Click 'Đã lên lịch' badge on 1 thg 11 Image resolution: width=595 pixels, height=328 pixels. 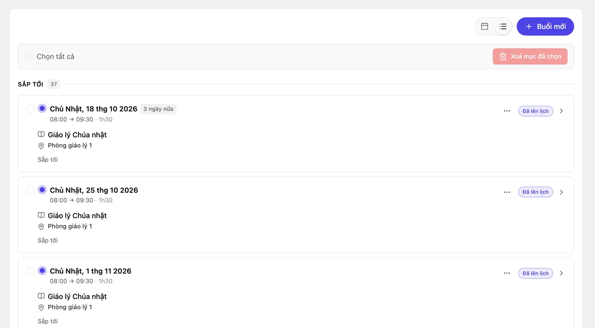coord(535,273)
